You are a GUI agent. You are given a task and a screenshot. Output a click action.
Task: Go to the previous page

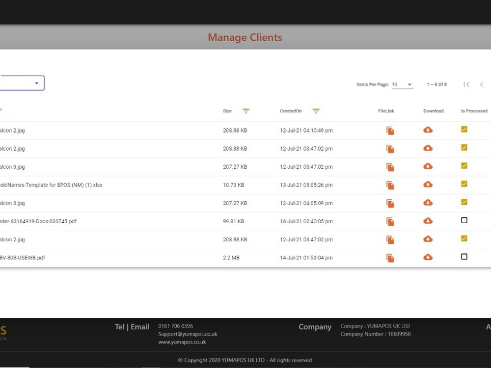[x=482, y=84]
